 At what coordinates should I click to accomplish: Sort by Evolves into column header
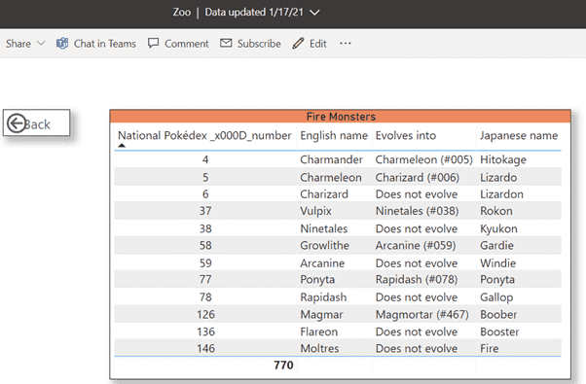click(x=406, y=135)
